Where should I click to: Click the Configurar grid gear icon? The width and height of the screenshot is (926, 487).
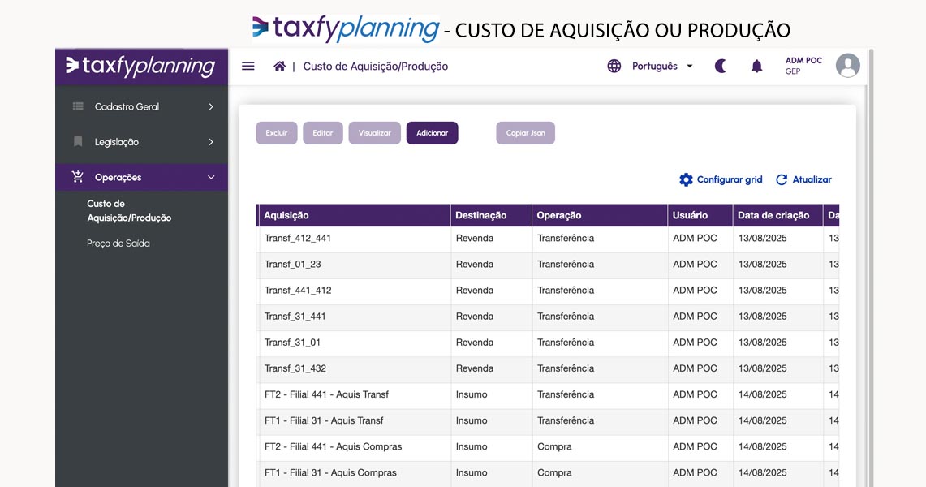pyautogui.click(x=686, y=179)
